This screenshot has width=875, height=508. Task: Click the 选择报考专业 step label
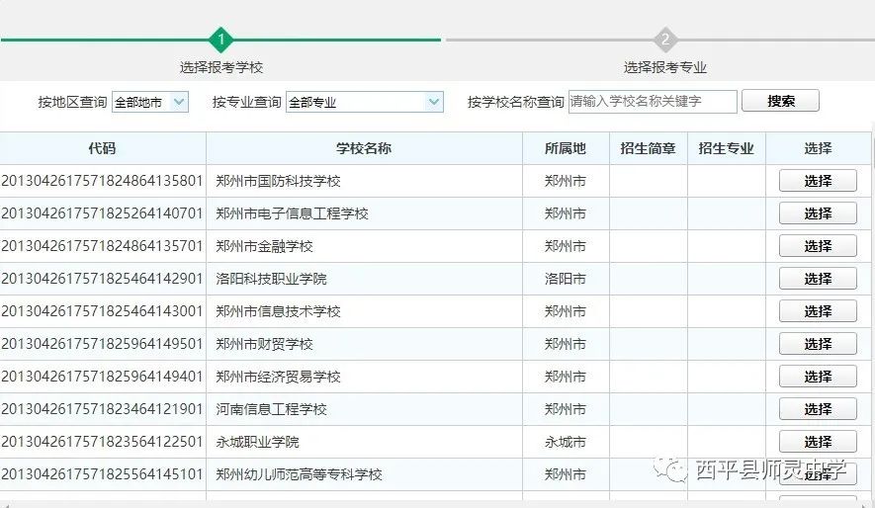pos(665,67)
